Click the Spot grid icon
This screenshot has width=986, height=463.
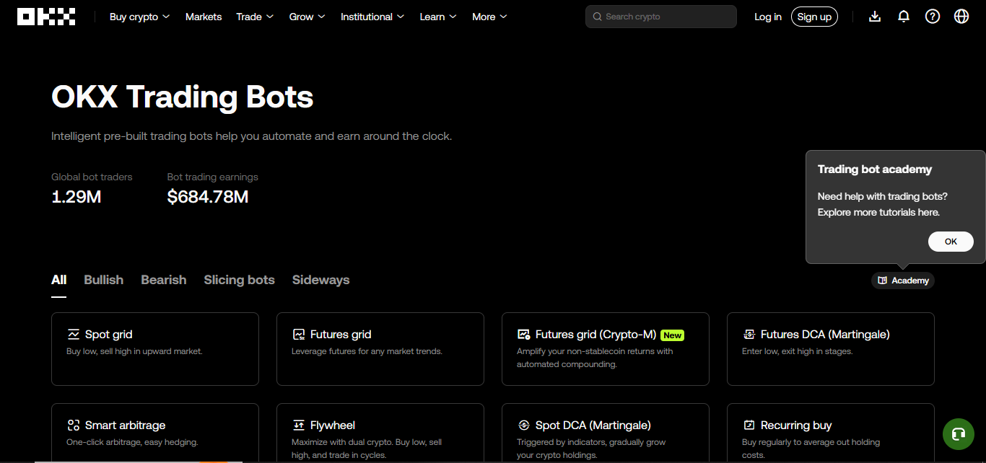pos(74,335)
